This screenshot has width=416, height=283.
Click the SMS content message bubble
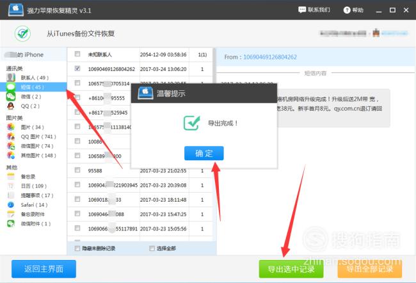click(x=333, y=108)
